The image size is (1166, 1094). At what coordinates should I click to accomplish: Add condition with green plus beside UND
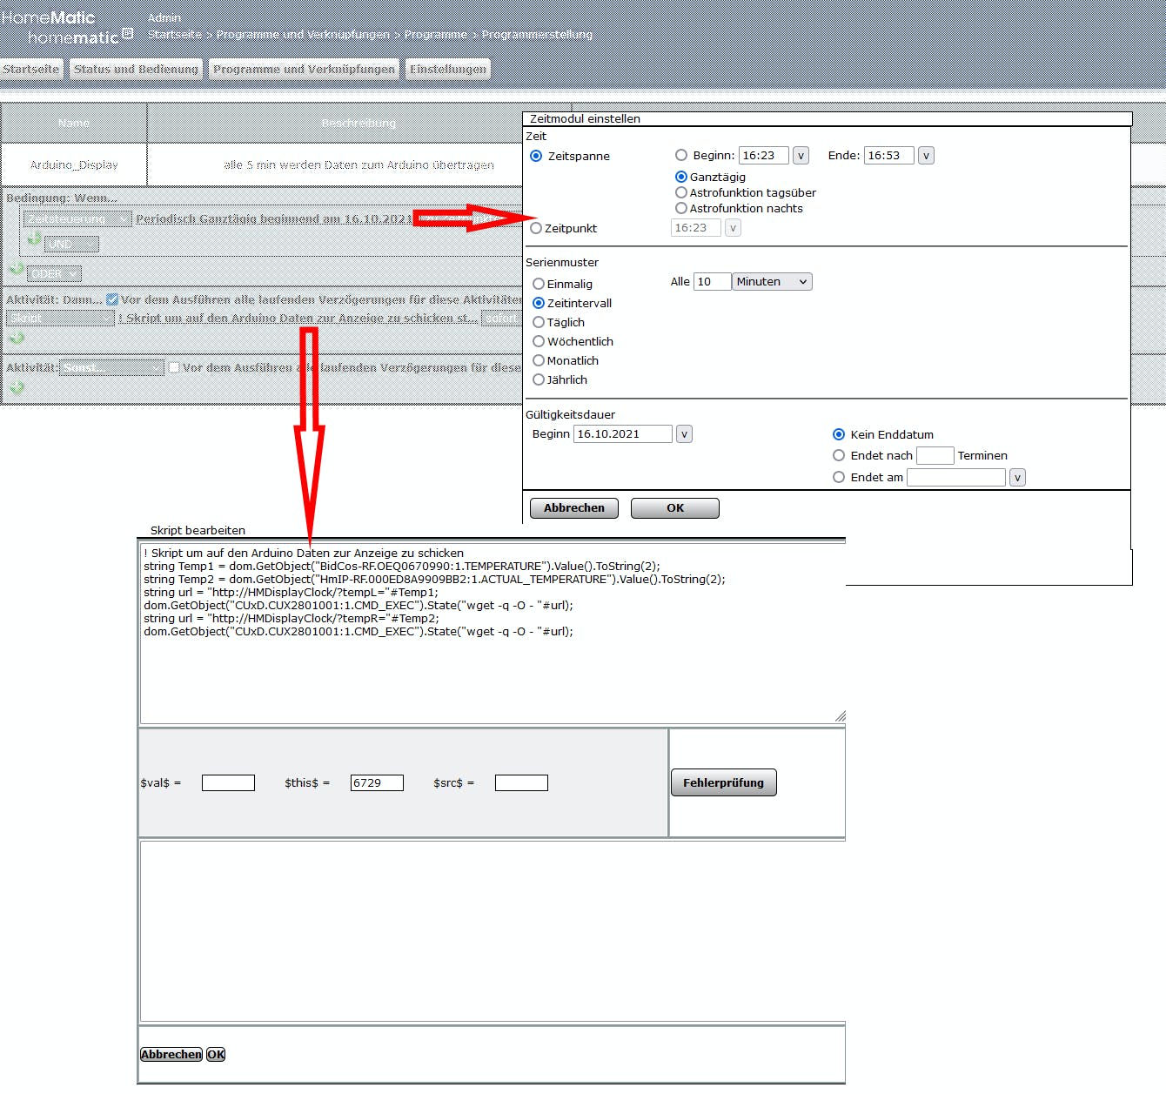coord(34,238)
